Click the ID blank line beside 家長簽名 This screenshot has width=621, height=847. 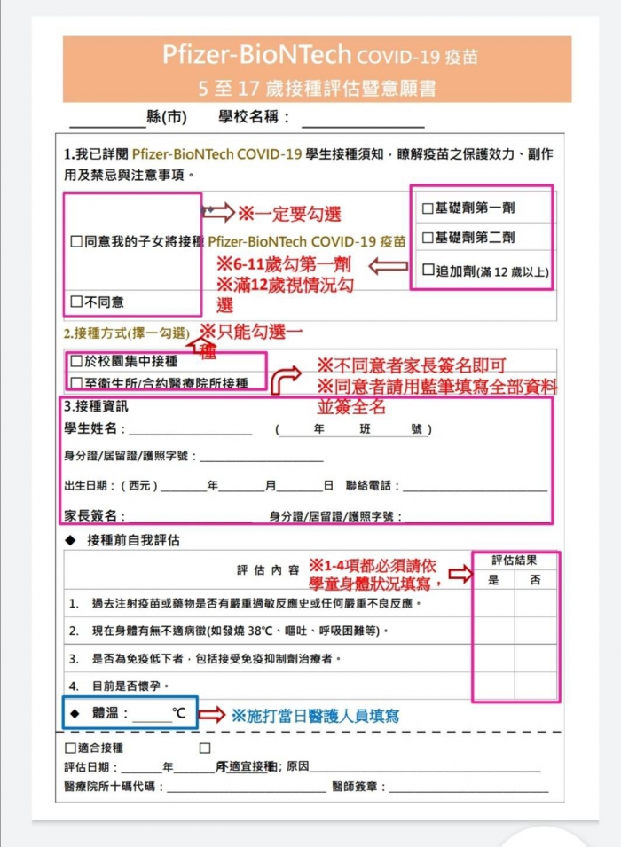tap(477, 516)
